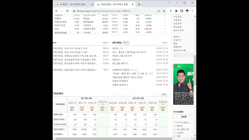The width and height of the screenshot is (249, 140).
Task: Open a new browser tab
Action: pos(139,5)
